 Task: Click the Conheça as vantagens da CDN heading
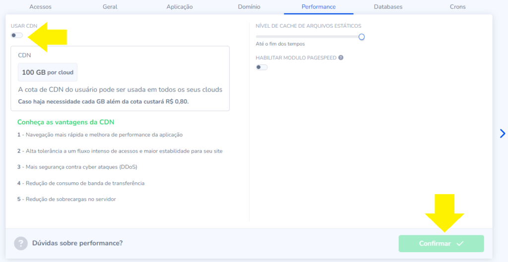coord(66,122)
